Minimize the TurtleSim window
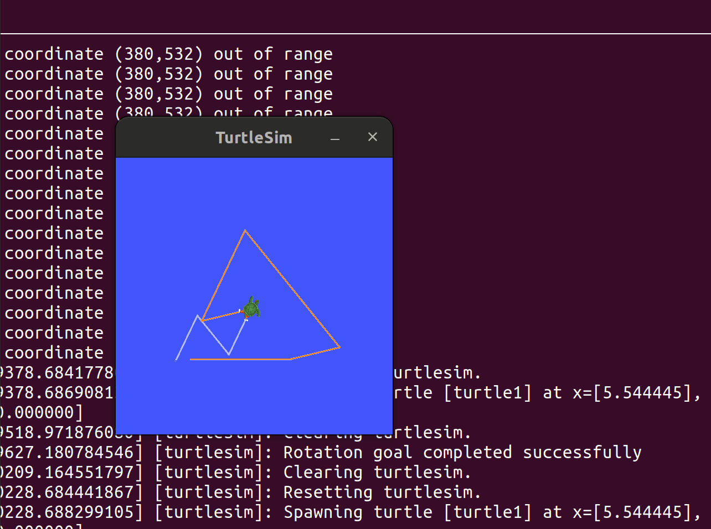This screenshot has height=529, width=711. [x=335, y=138]
